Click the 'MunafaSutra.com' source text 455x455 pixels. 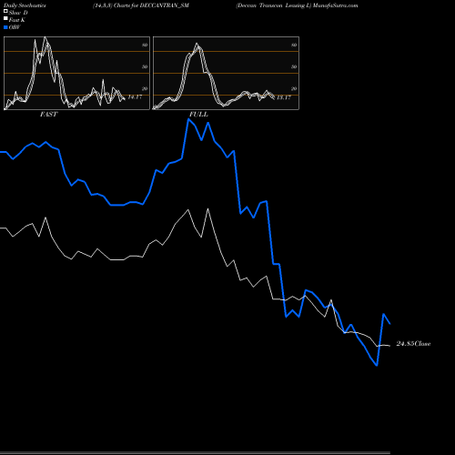(x=335, y=5)
